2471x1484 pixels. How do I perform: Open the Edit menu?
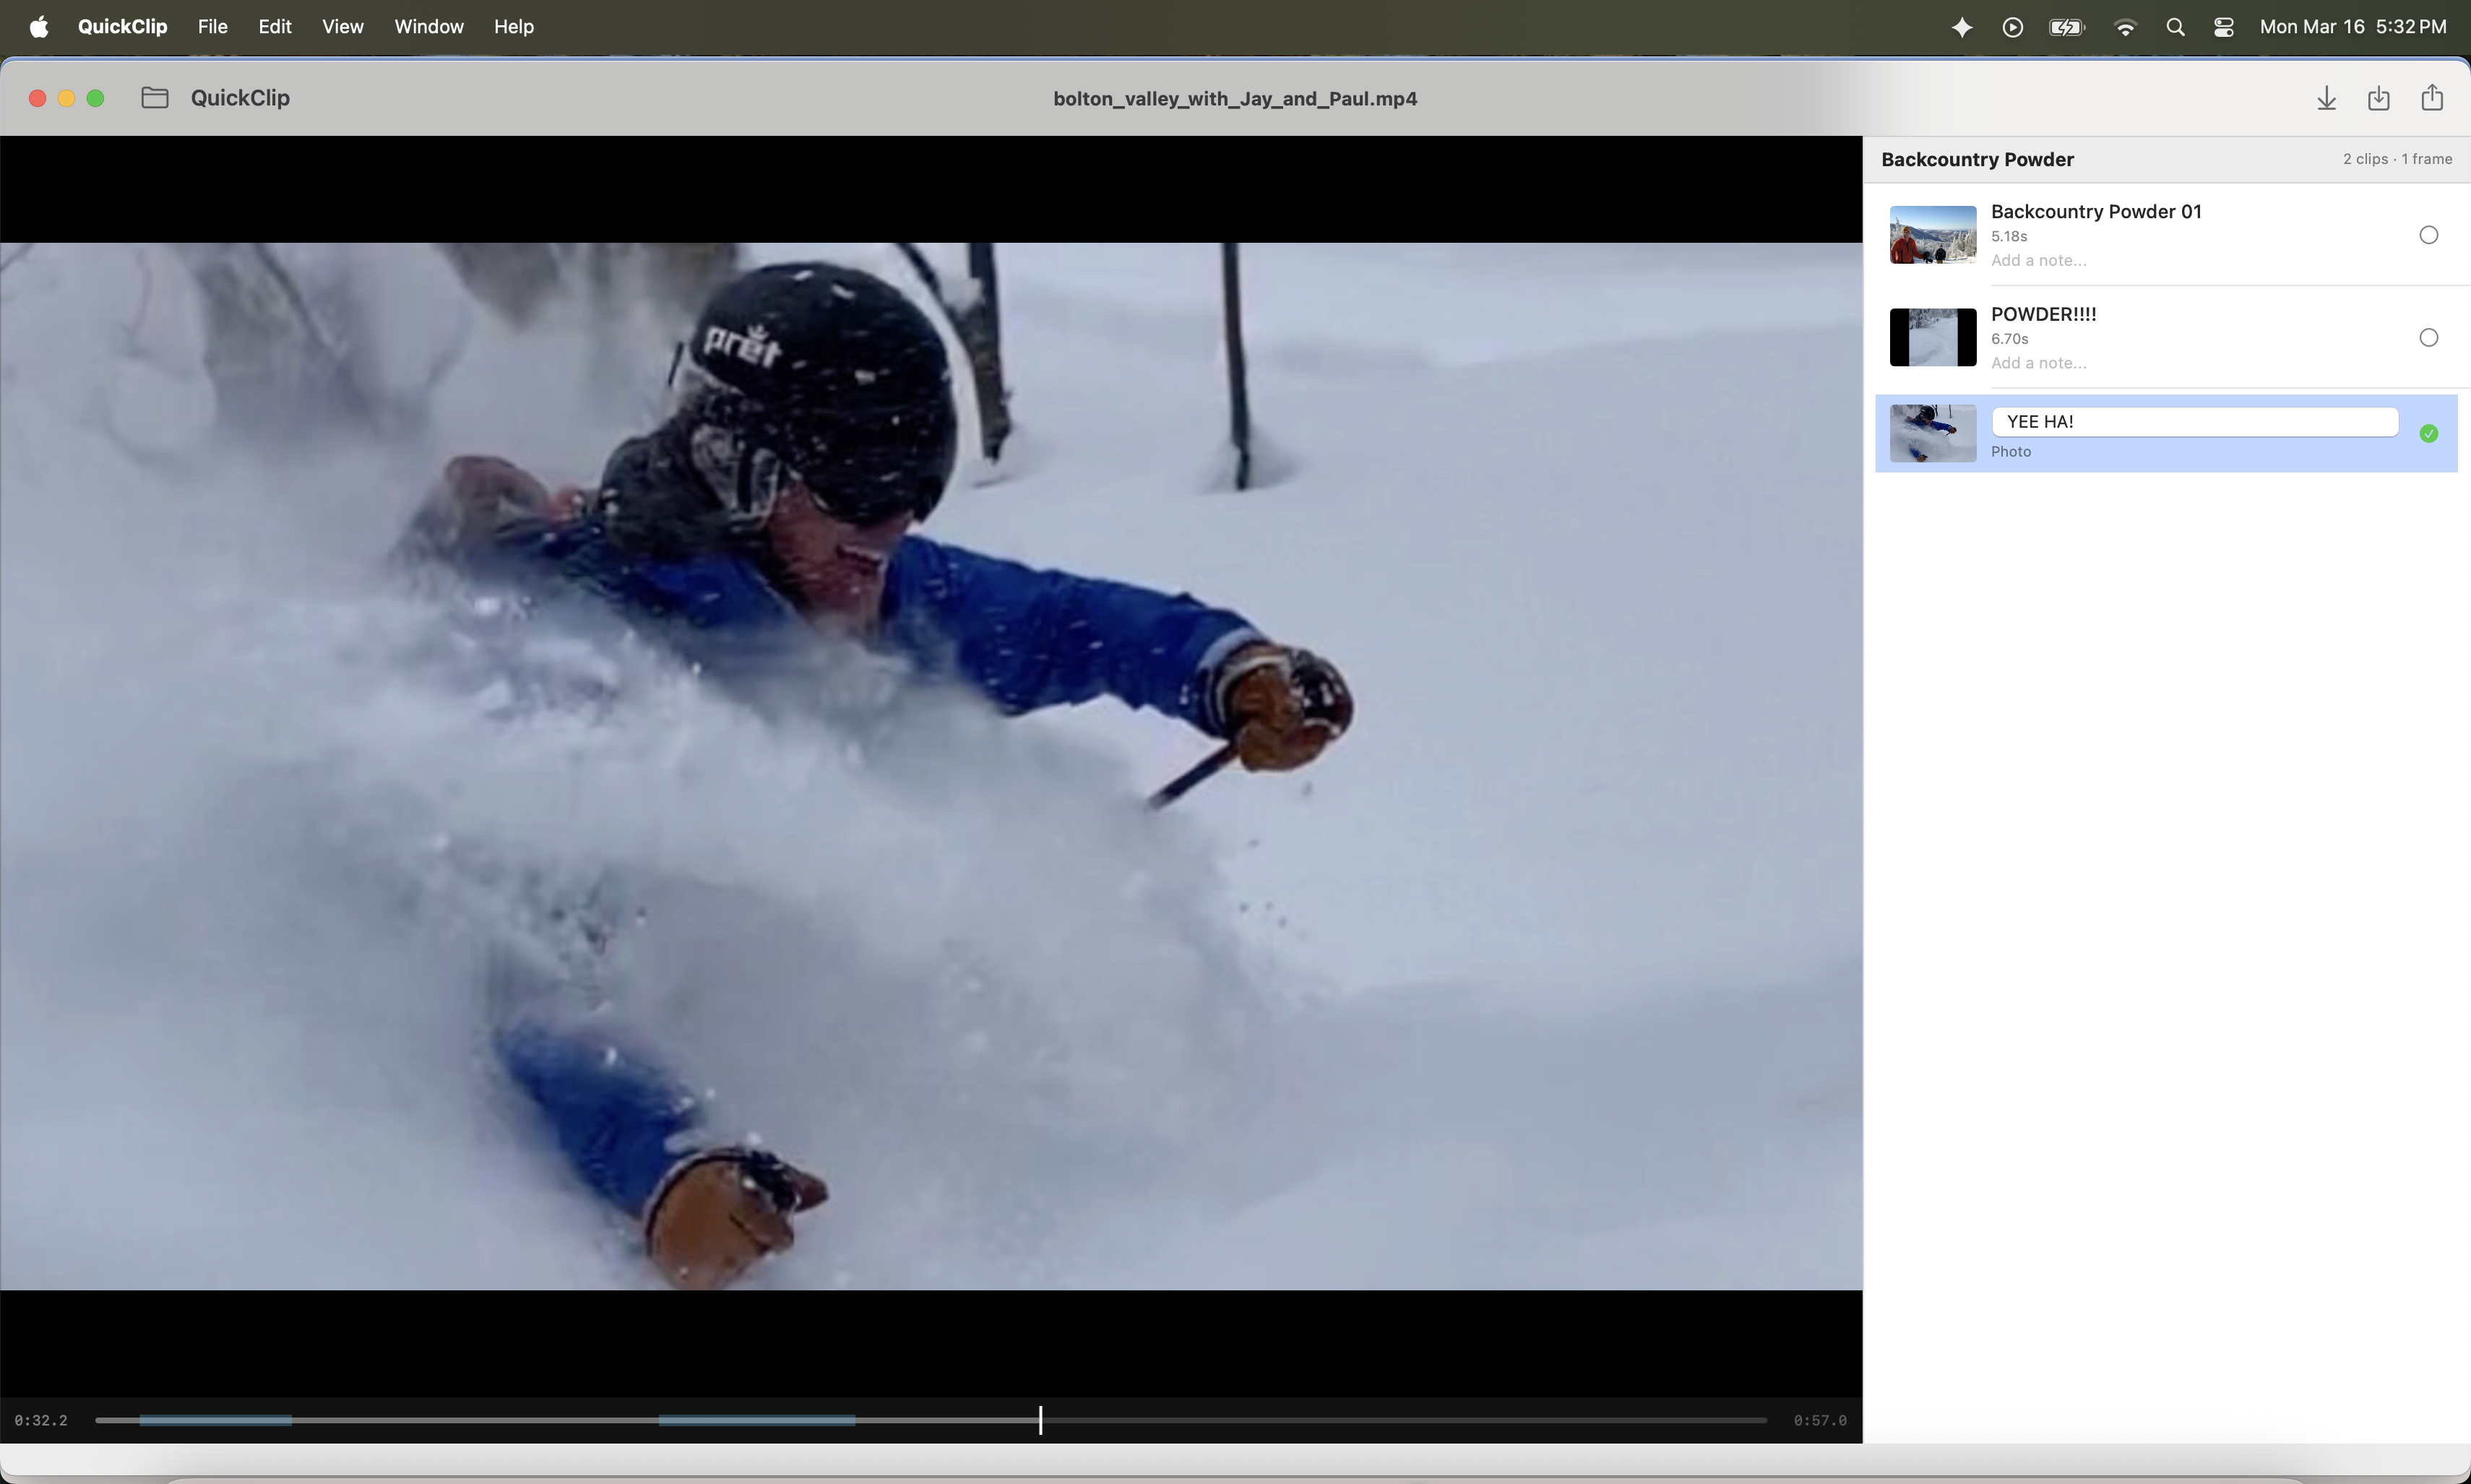click(275, 27)
